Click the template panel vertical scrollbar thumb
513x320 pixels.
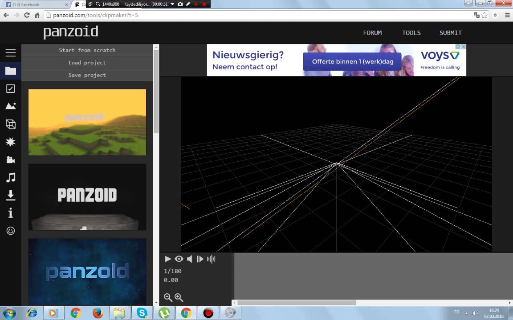click(156, 92)
